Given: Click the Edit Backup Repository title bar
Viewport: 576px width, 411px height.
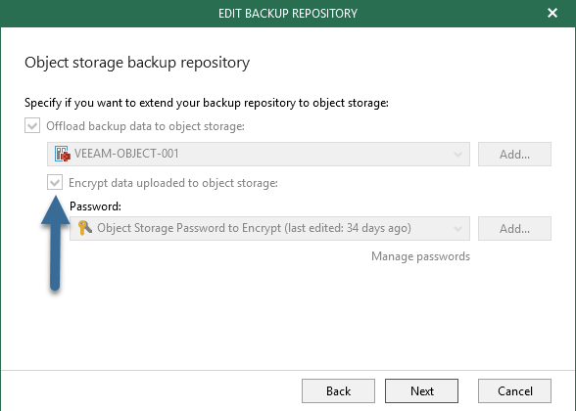Looking at the screenshot, I should coord(288,14).
